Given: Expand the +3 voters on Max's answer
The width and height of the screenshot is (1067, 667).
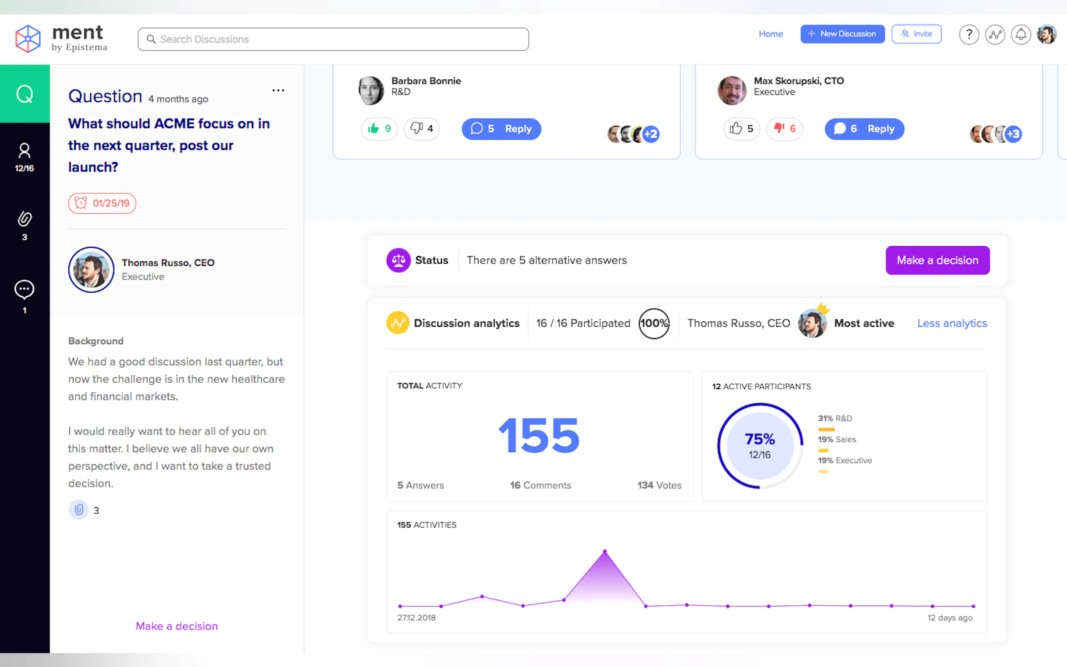Looking at the screenshot, I should 1014,134.
